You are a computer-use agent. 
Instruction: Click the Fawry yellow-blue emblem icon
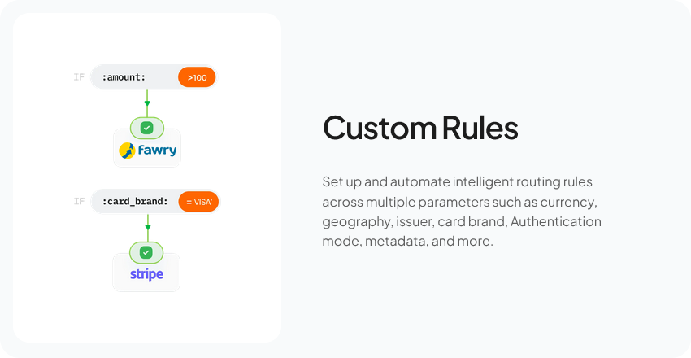coord(126,151)
